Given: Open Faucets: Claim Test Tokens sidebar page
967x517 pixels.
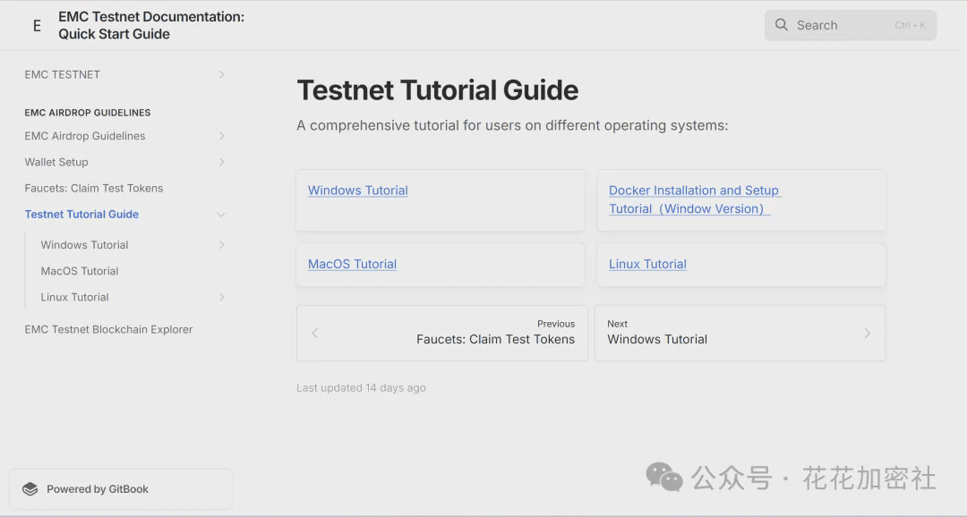Looking at the screenshot, I should tap(94, 188).
